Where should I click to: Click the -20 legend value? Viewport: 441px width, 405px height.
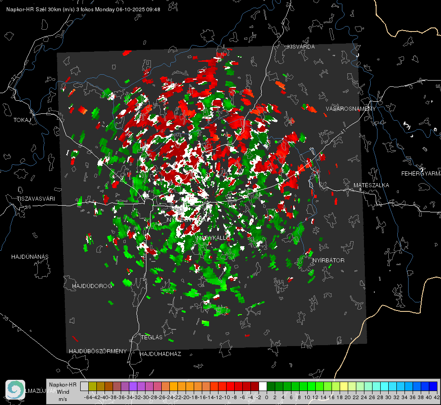[185, 397]
